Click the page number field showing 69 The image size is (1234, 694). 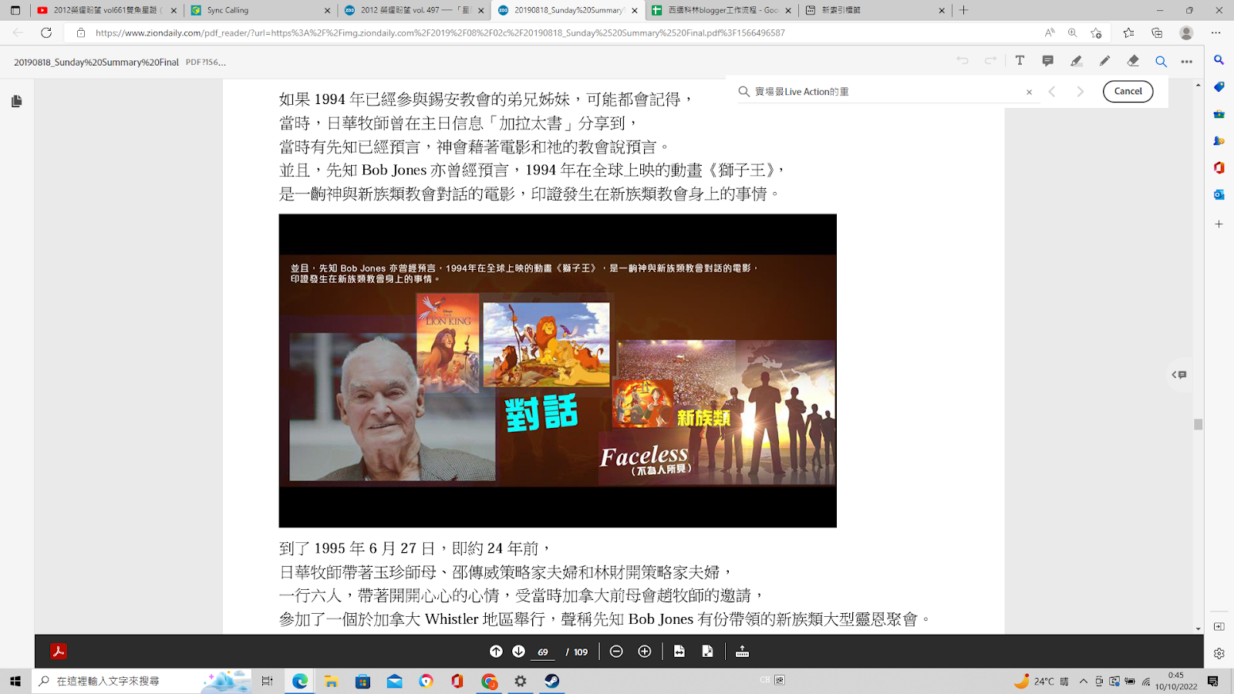tap(543, 652)
